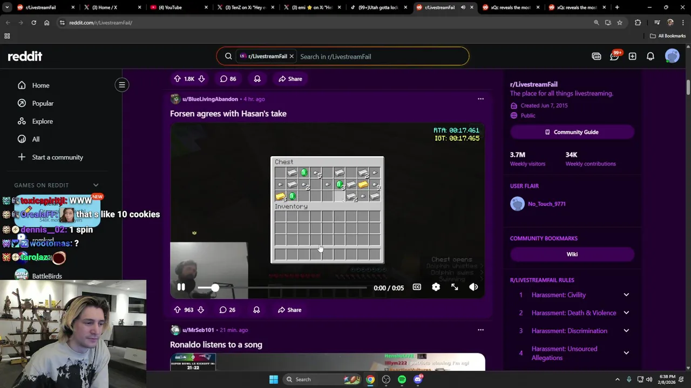Open Reddit advertise icon
The image size is (691, 388).
597,56
